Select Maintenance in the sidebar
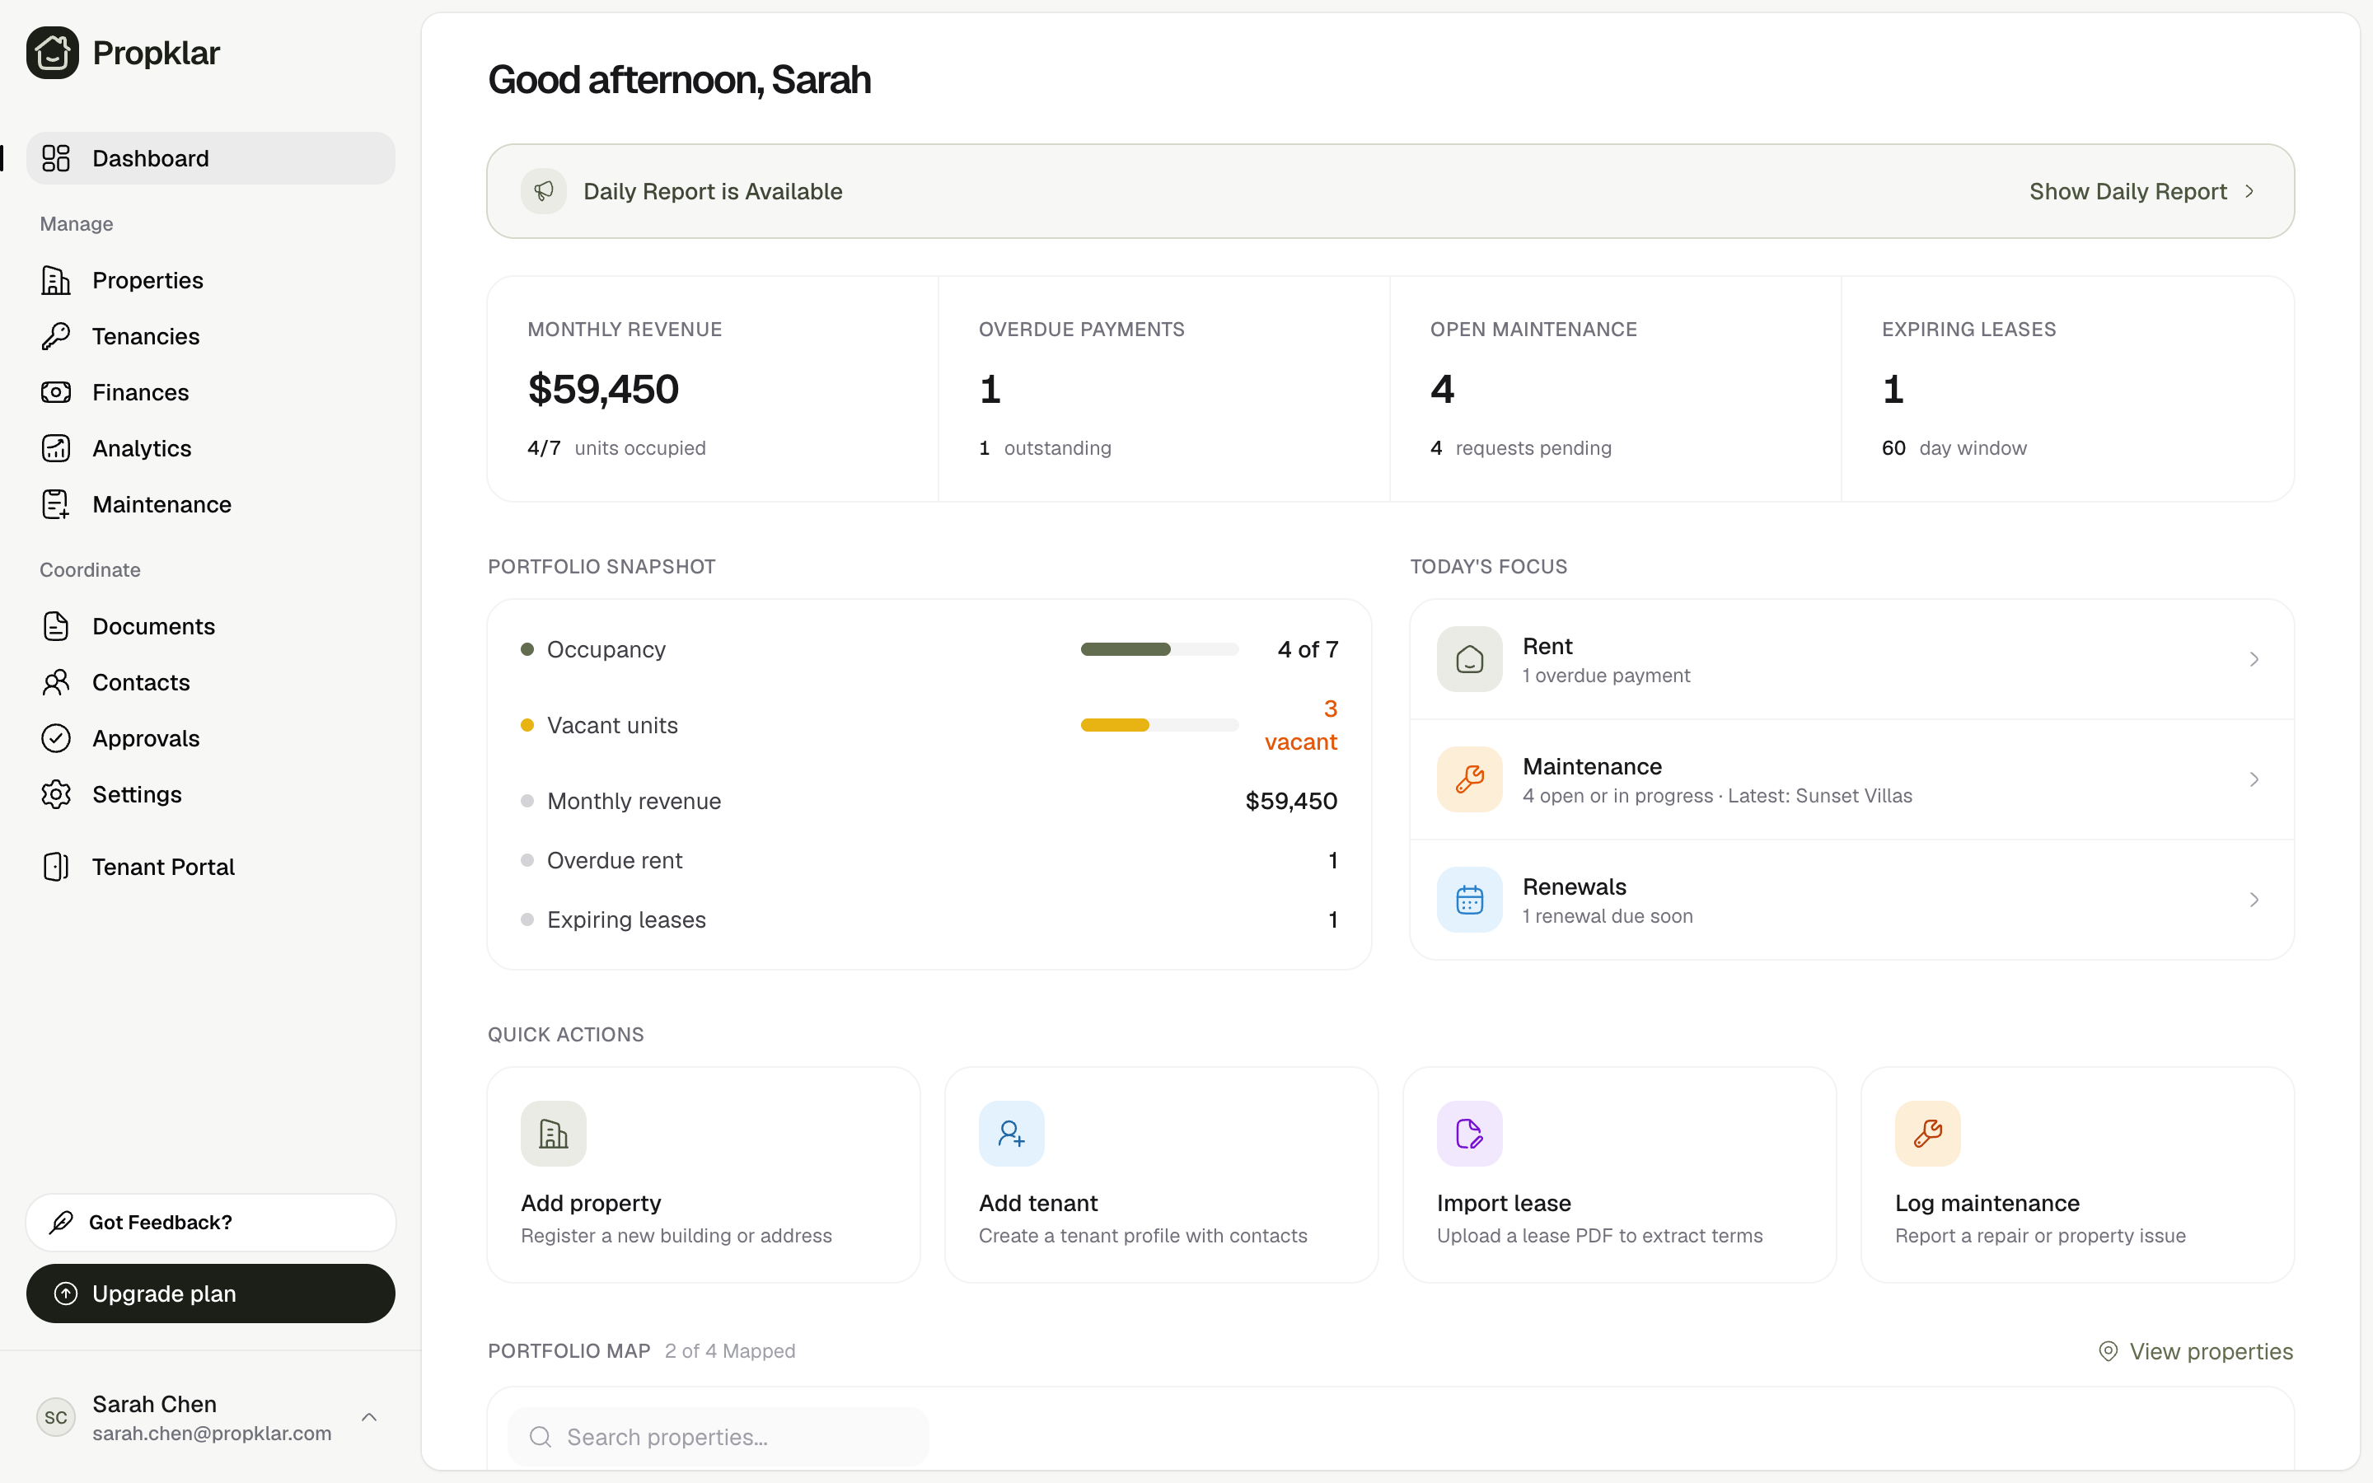 pyautogui.click(x=211, y=504)
